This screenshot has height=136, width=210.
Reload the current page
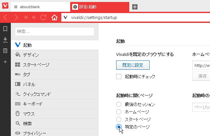[x=43, y=17]
